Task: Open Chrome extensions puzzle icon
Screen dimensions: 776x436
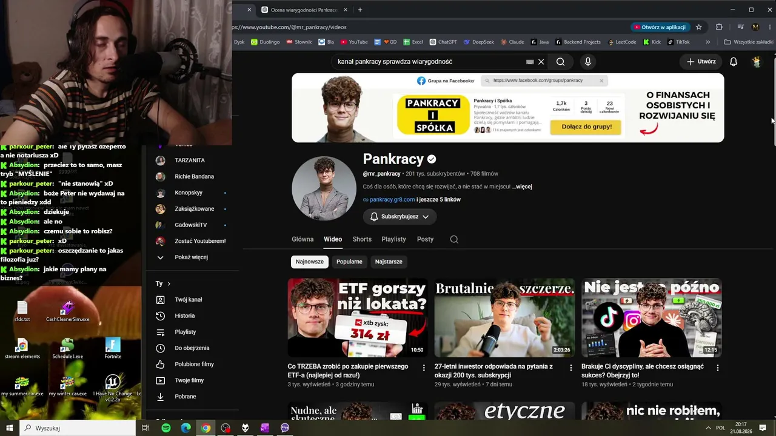Action: pyautogui.click(x=719, y=27)
